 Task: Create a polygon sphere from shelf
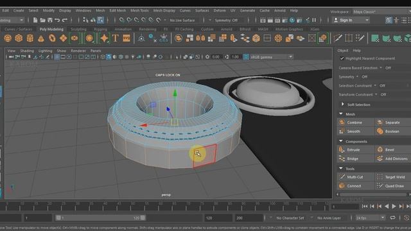8,38
